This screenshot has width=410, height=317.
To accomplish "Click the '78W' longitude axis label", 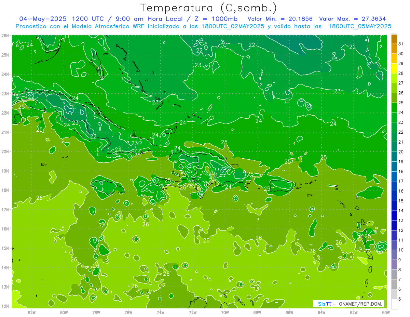I will pos(96,312).
